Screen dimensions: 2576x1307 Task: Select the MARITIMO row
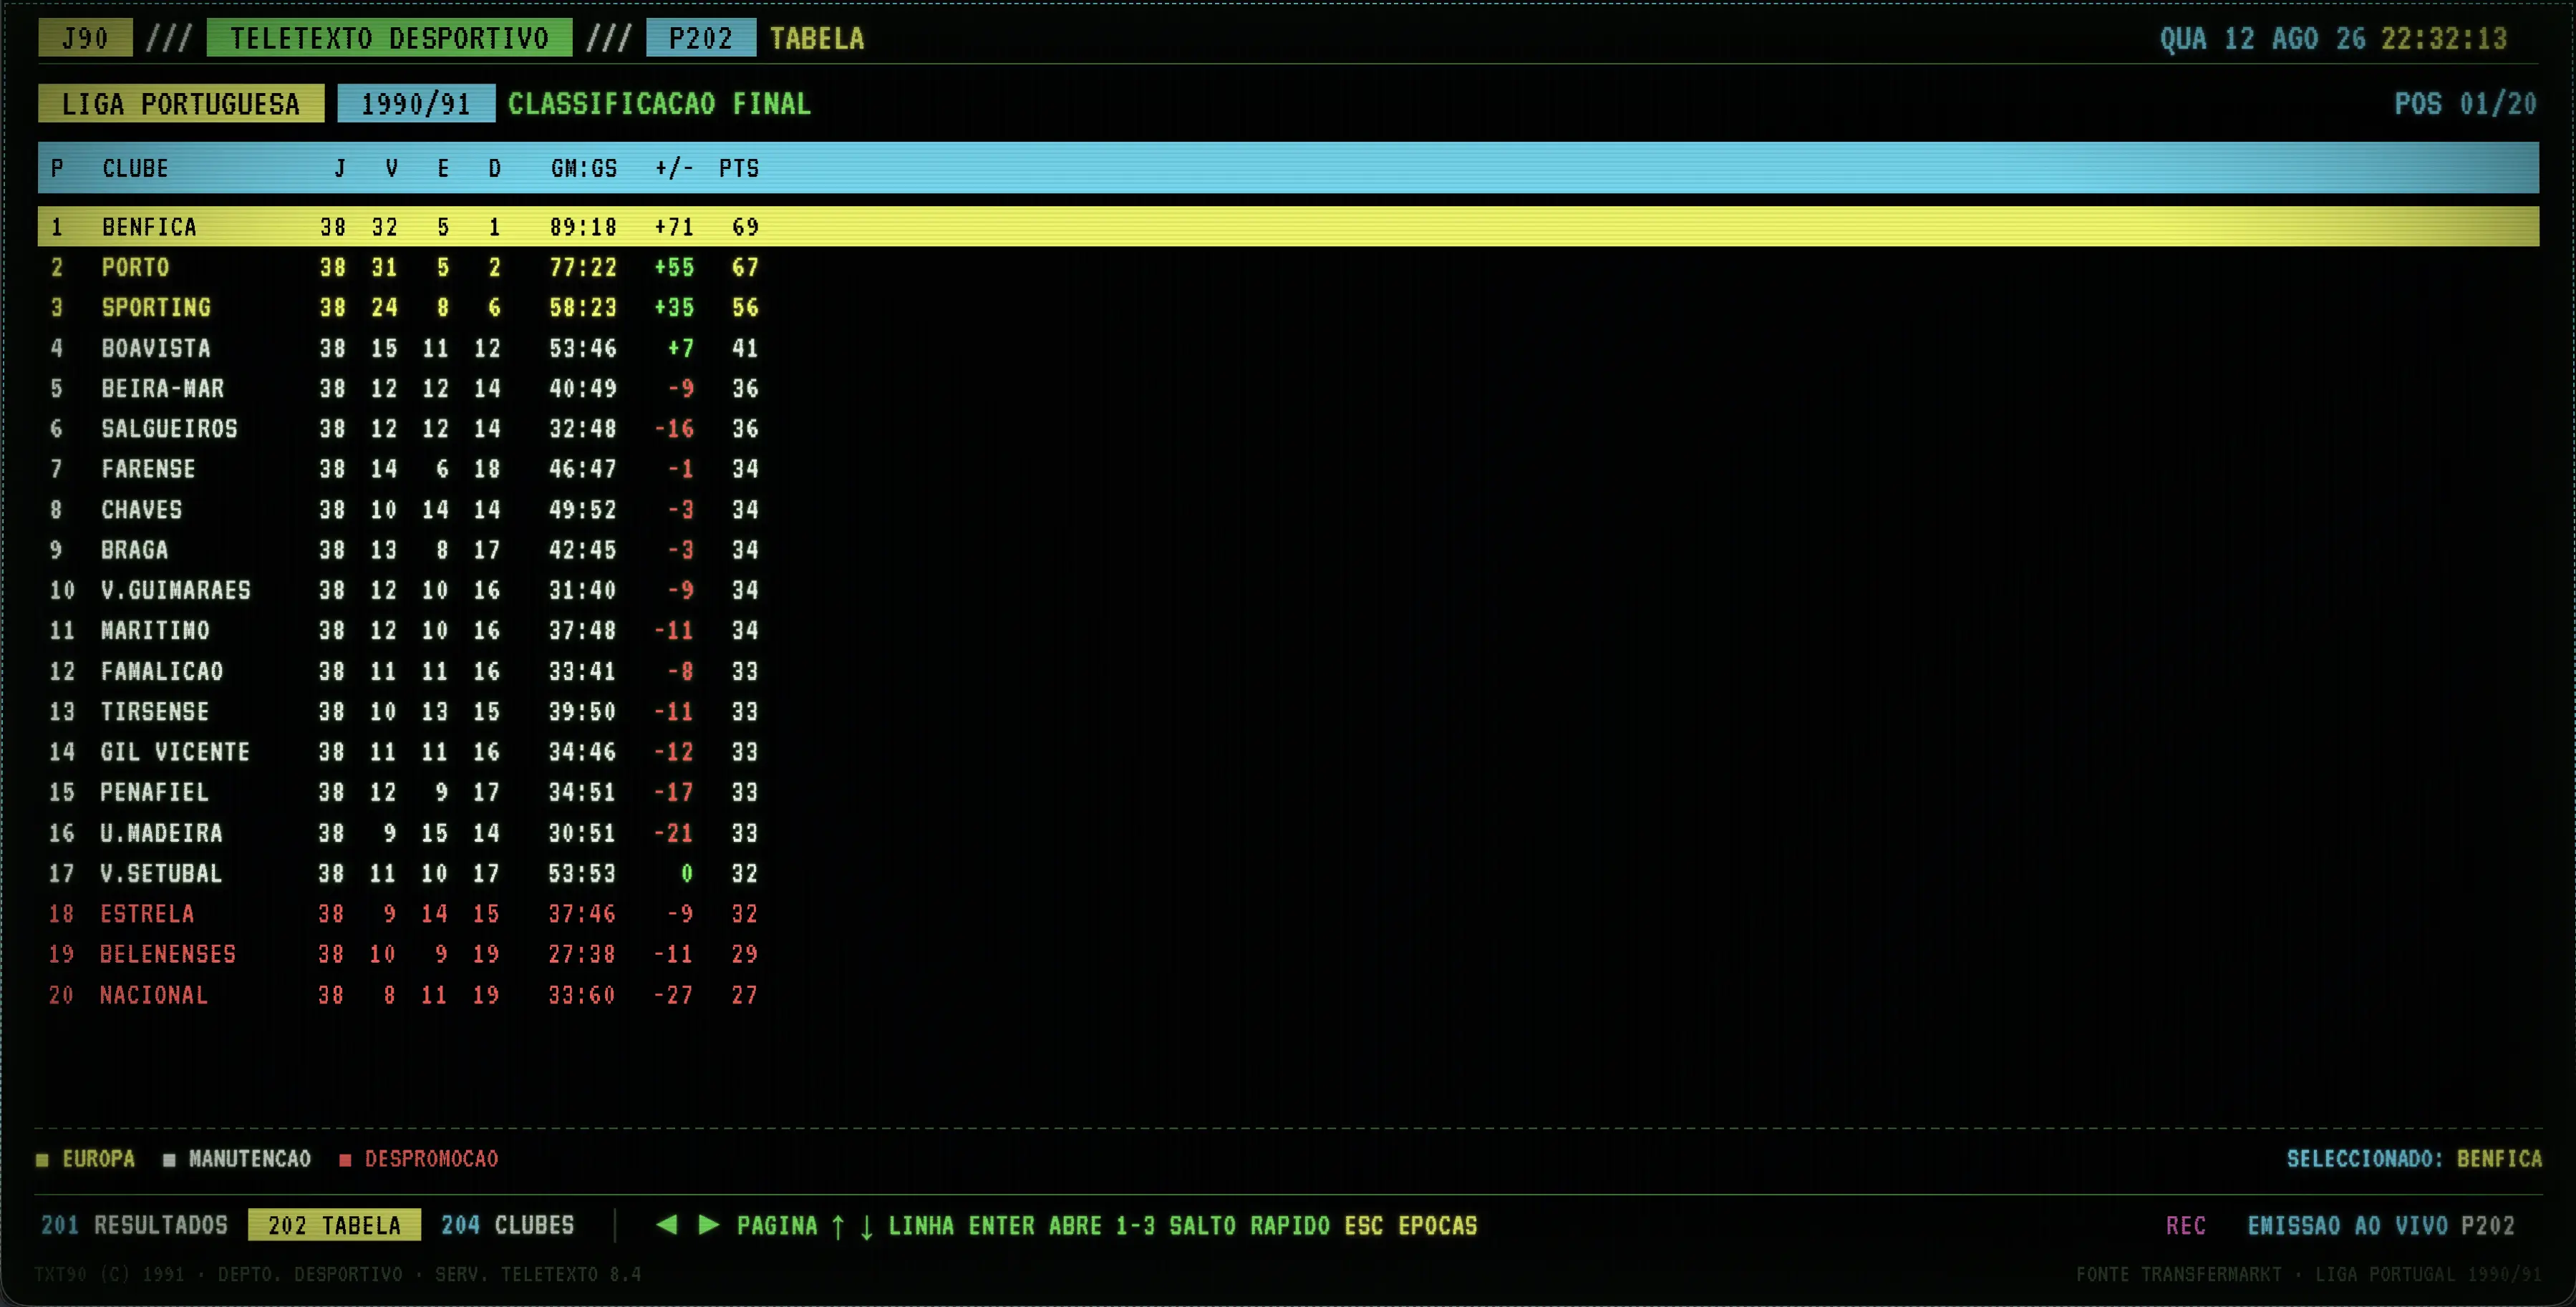click(1288, 630)
